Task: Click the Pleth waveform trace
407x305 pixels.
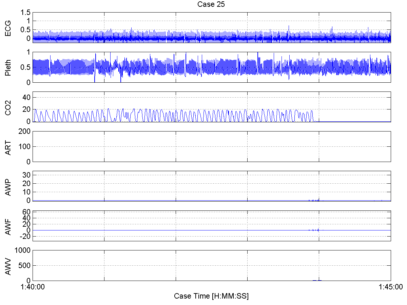Action: [x=212, y=67]
